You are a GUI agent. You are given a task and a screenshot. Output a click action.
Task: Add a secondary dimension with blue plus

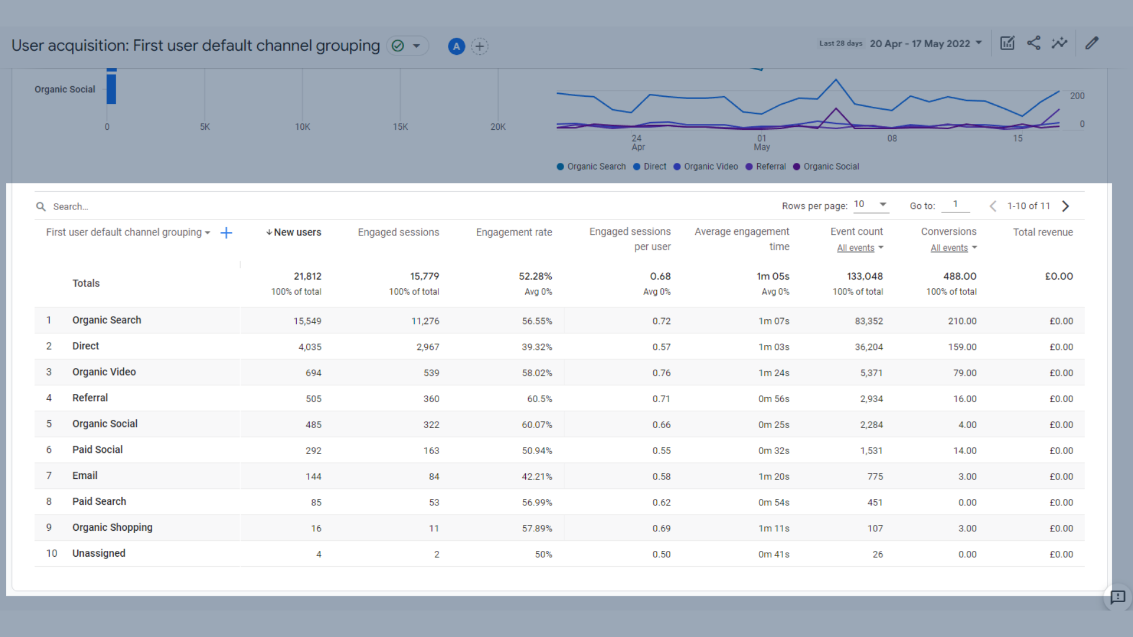click(226, 233)
